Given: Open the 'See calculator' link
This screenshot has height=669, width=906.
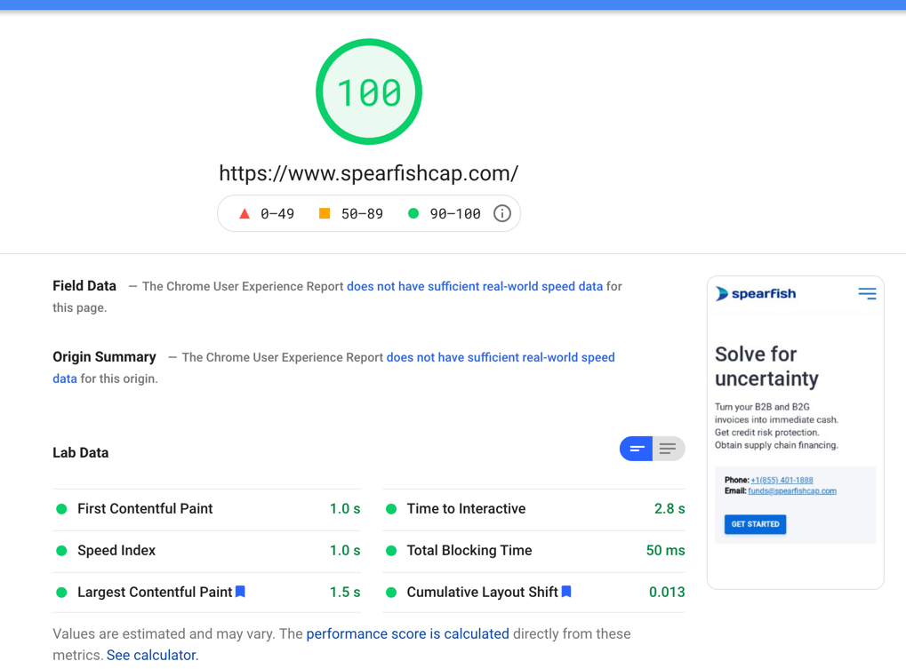Looking at the screenshot, I should coord(152,655).
